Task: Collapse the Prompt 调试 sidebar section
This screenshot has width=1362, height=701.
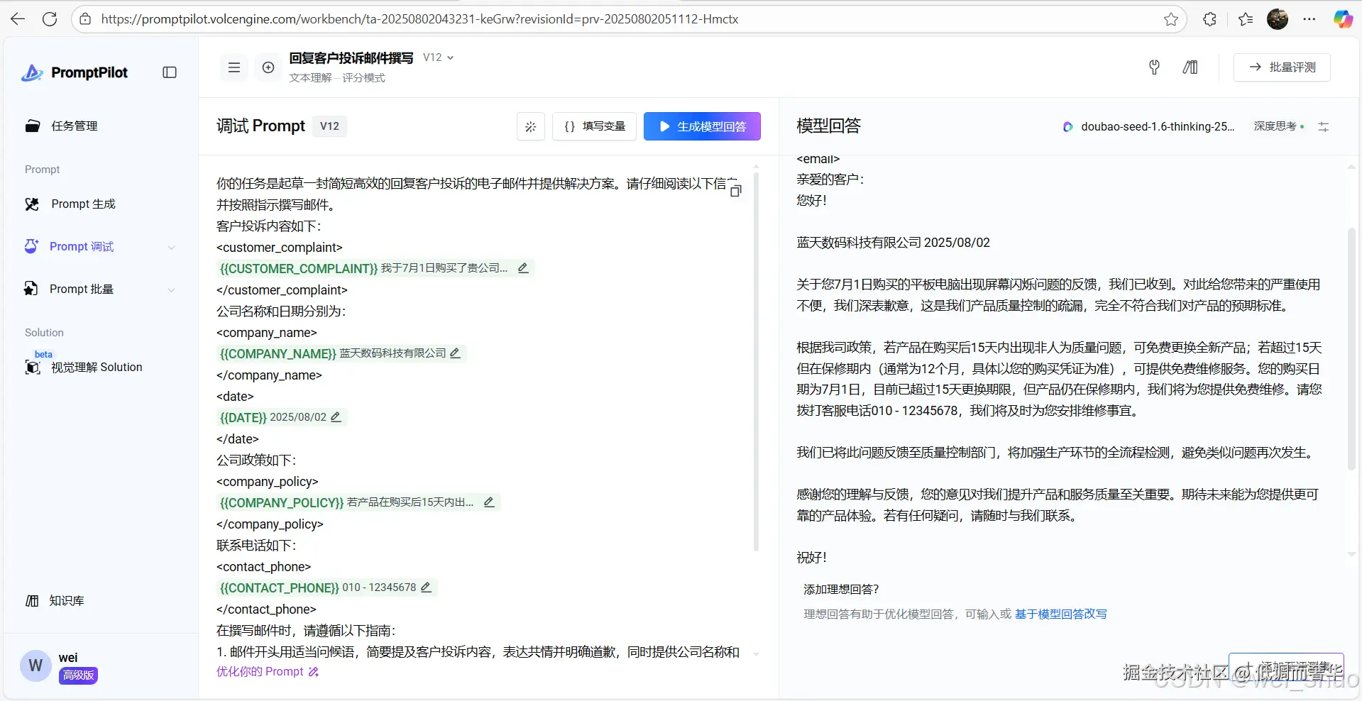Action: 172,248
